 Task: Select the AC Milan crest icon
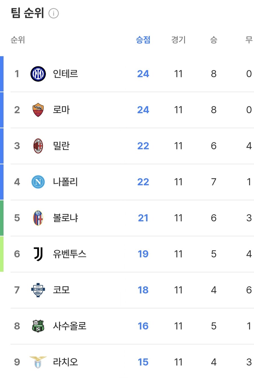tap(38, 146)
